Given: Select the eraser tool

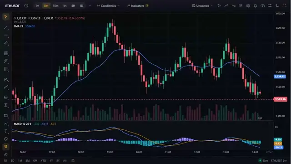Looking at the screenshot, I should point(6,154).
